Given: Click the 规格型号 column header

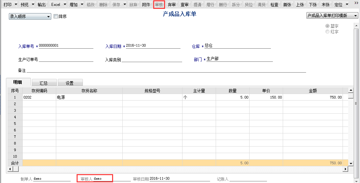Looking at the screenshot, I should (x=153, y=91).
